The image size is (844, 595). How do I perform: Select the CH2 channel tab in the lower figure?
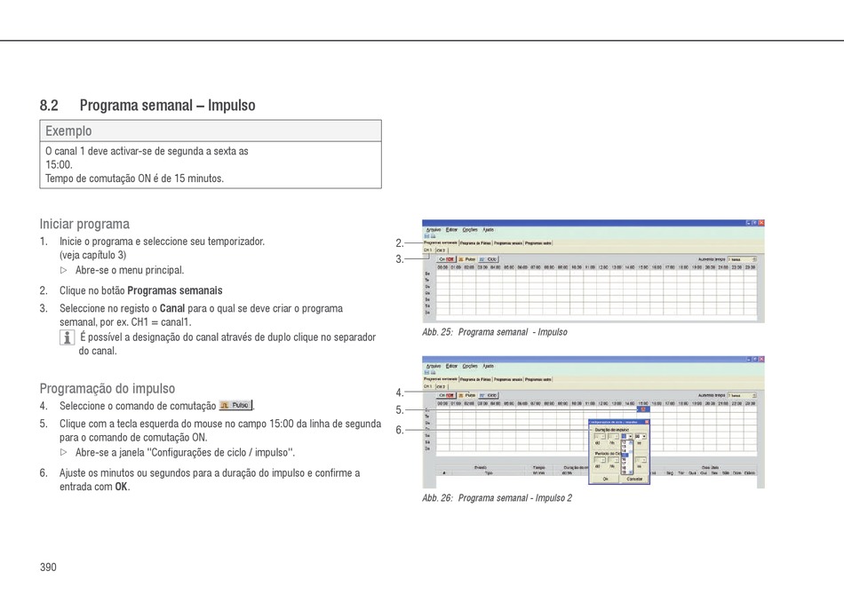441,387
